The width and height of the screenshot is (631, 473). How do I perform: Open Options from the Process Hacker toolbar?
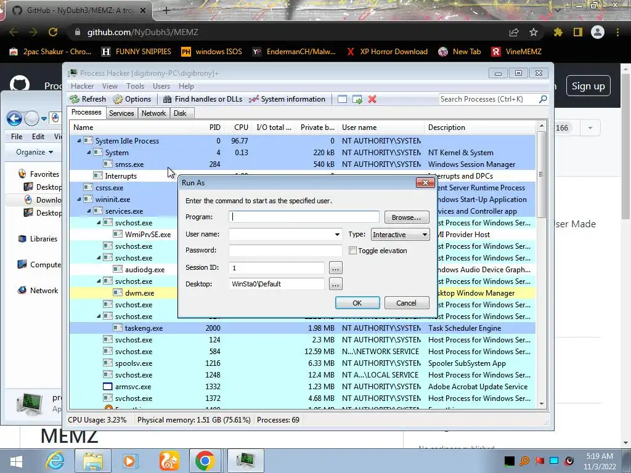click(132, 99)
